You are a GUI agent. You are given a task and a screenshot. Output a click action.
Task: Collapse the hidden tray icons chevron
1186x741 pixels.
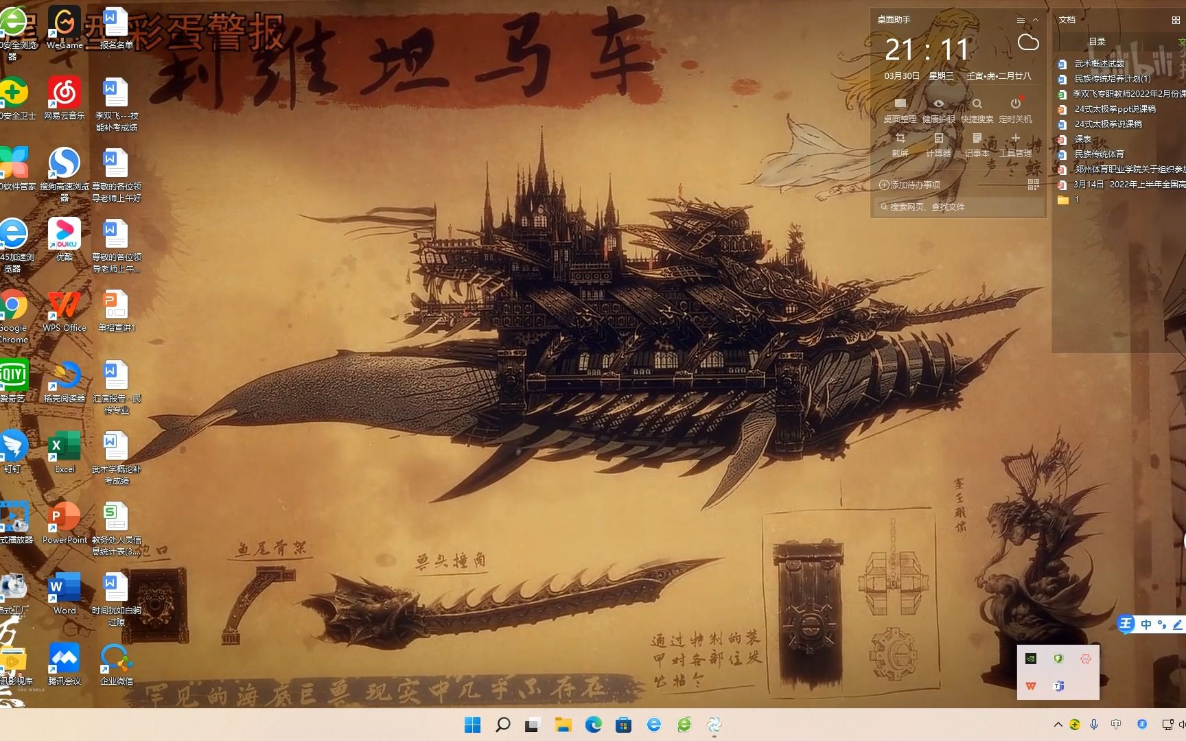[x=1058, y=725]
